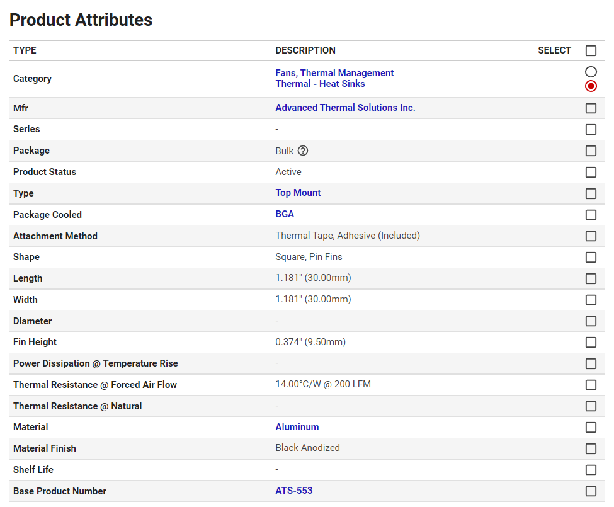Open Advanced Thermal Solutions Inc. link
This screenshot has width=614, height=507.
pyautogui.click(x=345, y=108)
